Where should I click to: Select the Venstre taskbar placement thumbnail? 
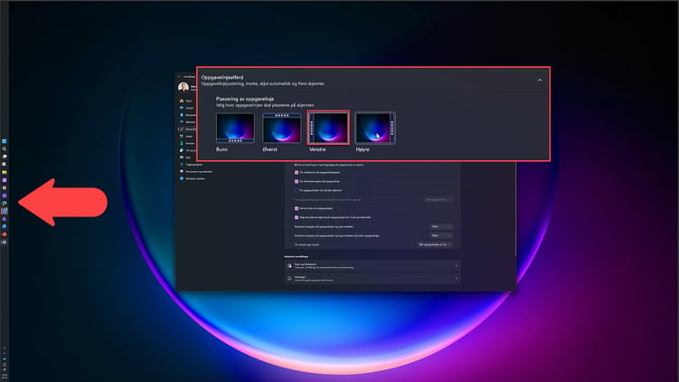tap(328, 128)
